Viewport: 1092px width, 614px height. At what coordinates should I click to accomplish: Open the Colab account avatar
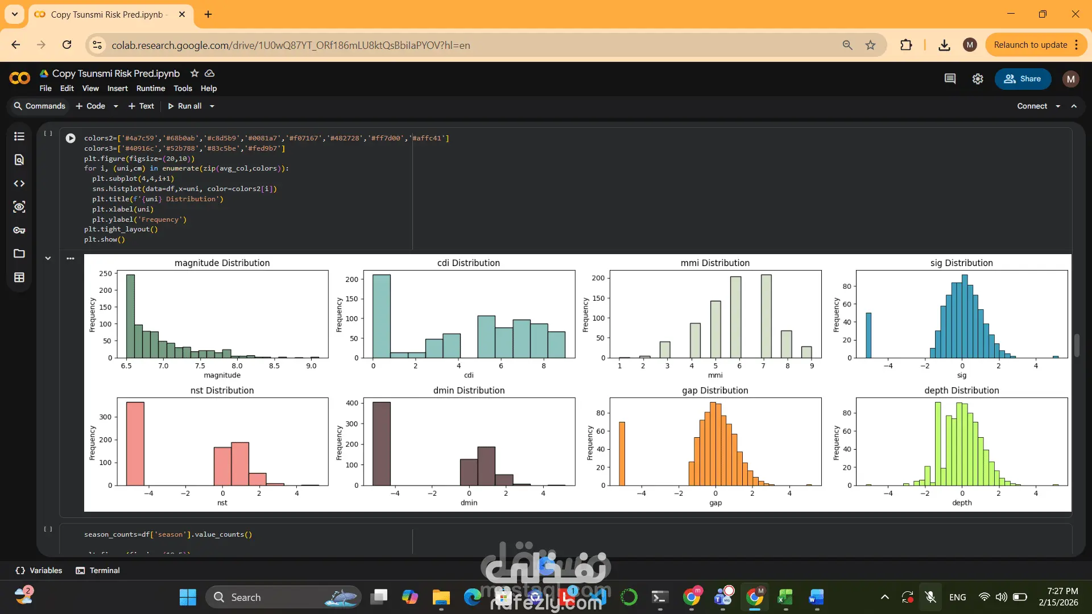pos(1071,79)
